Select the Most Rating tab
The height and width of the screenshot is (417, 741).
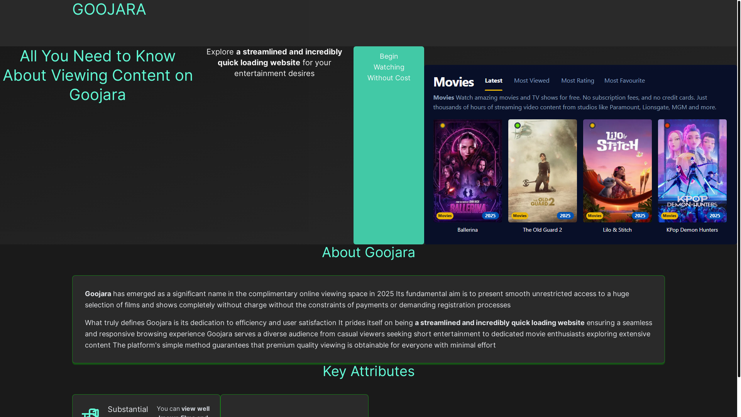coord(577,81)
